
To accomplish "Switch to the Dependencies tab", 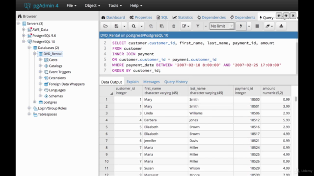I will click(211, 18).
